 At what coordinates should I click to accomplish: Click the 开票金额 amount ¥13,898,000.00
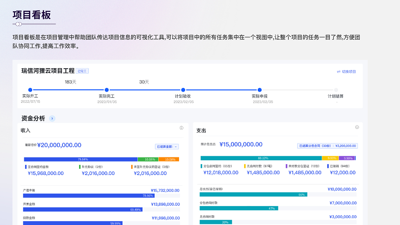point(165,204)
